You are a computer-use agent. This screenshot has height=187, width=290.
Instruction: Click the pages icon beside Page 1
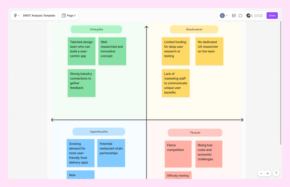63,15
